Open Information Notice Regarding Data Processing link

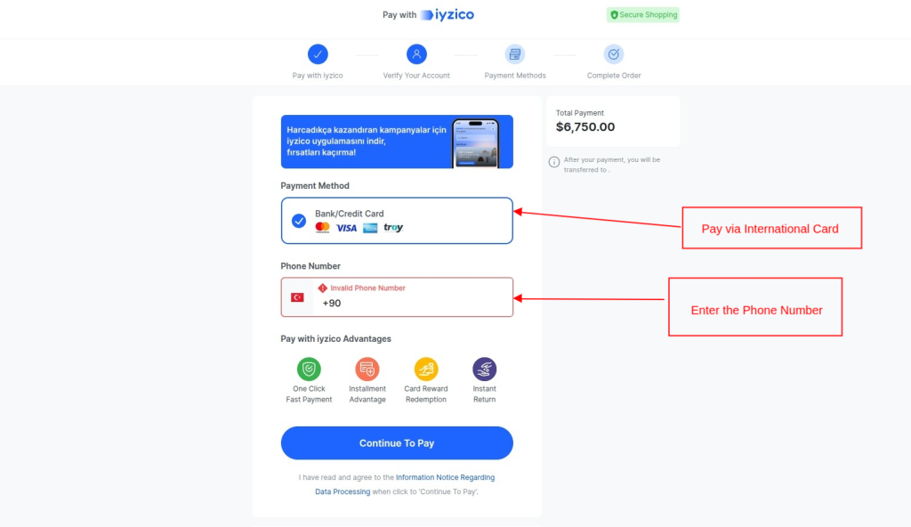click(x=405, y=484)
